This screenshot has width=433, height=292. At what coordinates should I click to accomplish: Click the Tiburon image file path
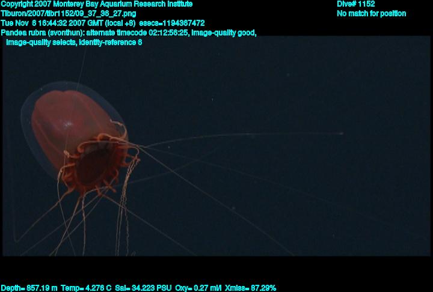tap(68, 13)
